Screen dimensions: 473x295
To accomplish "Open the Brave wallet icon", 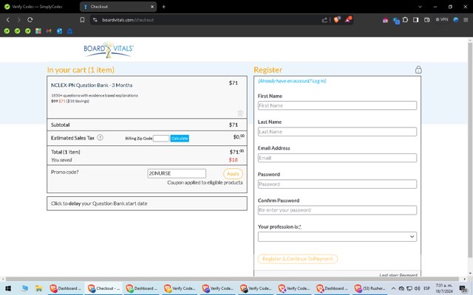I will click(427, 20).
